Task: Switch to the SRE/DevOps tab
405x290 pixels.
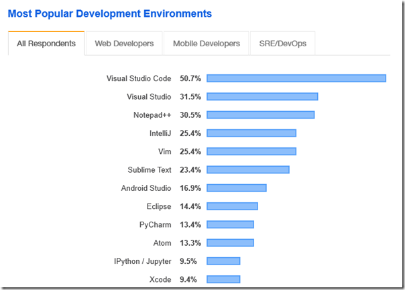Action: point(282,44)
